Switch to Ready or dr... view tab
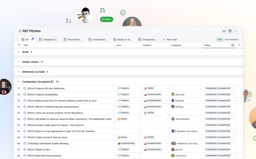Image resolution: width=256 pixels, height=159 pixels. tap(123, 39)
